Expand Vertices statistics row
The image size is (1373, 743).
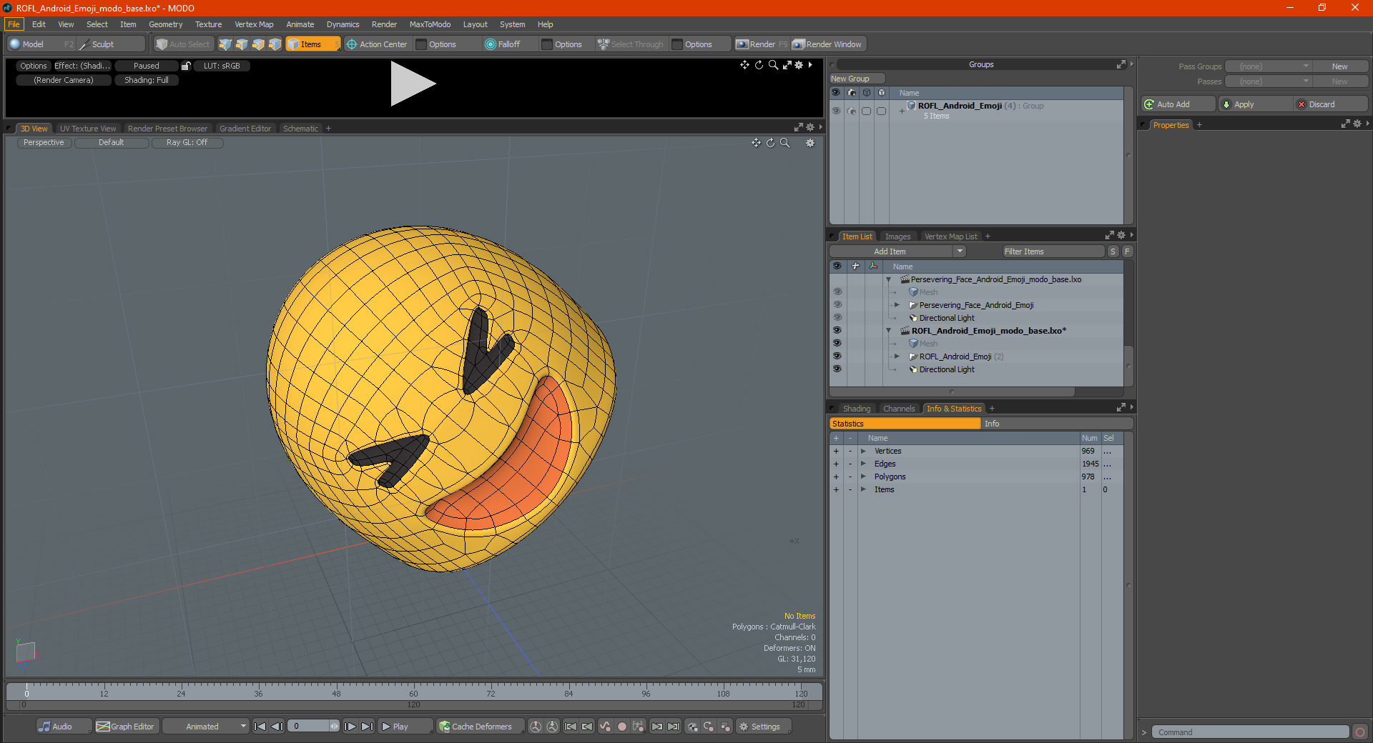[863, 451]
